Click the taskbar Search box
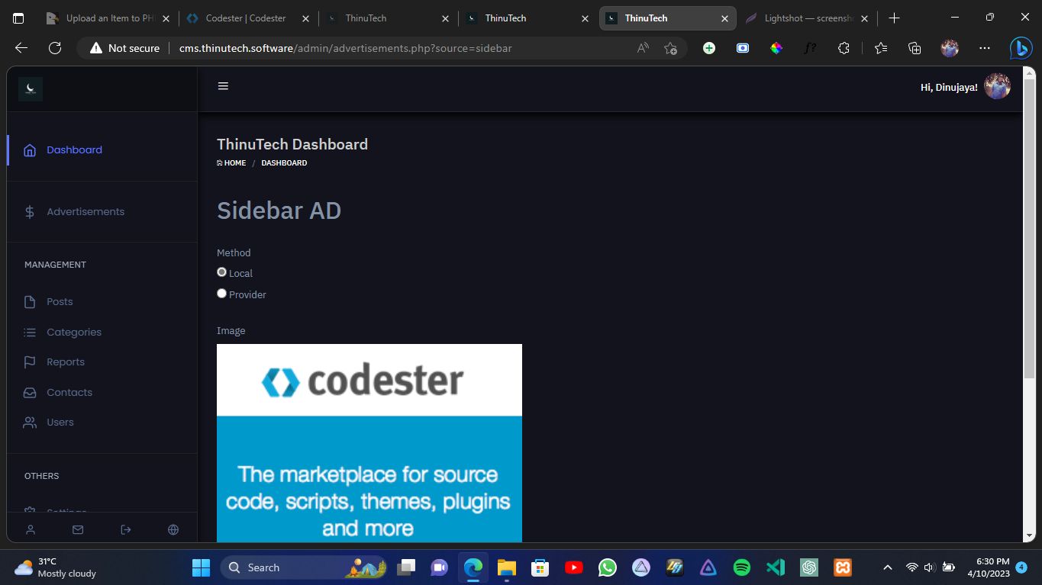The width and height of the screenshot is (1042, 585). click(x=302, y=567)
